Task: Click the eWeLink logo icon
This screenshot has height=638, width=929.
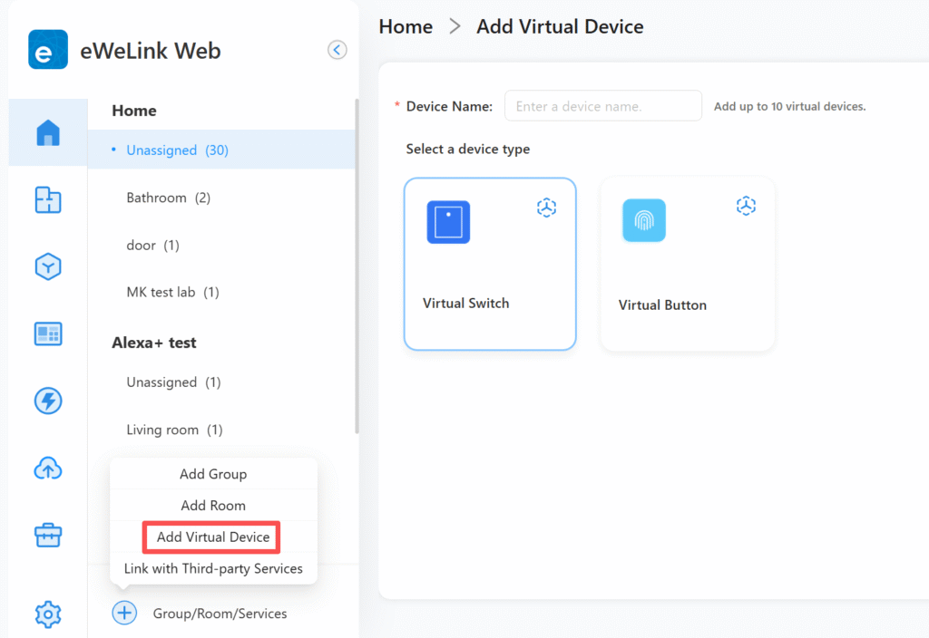Action: coord(48,50)
